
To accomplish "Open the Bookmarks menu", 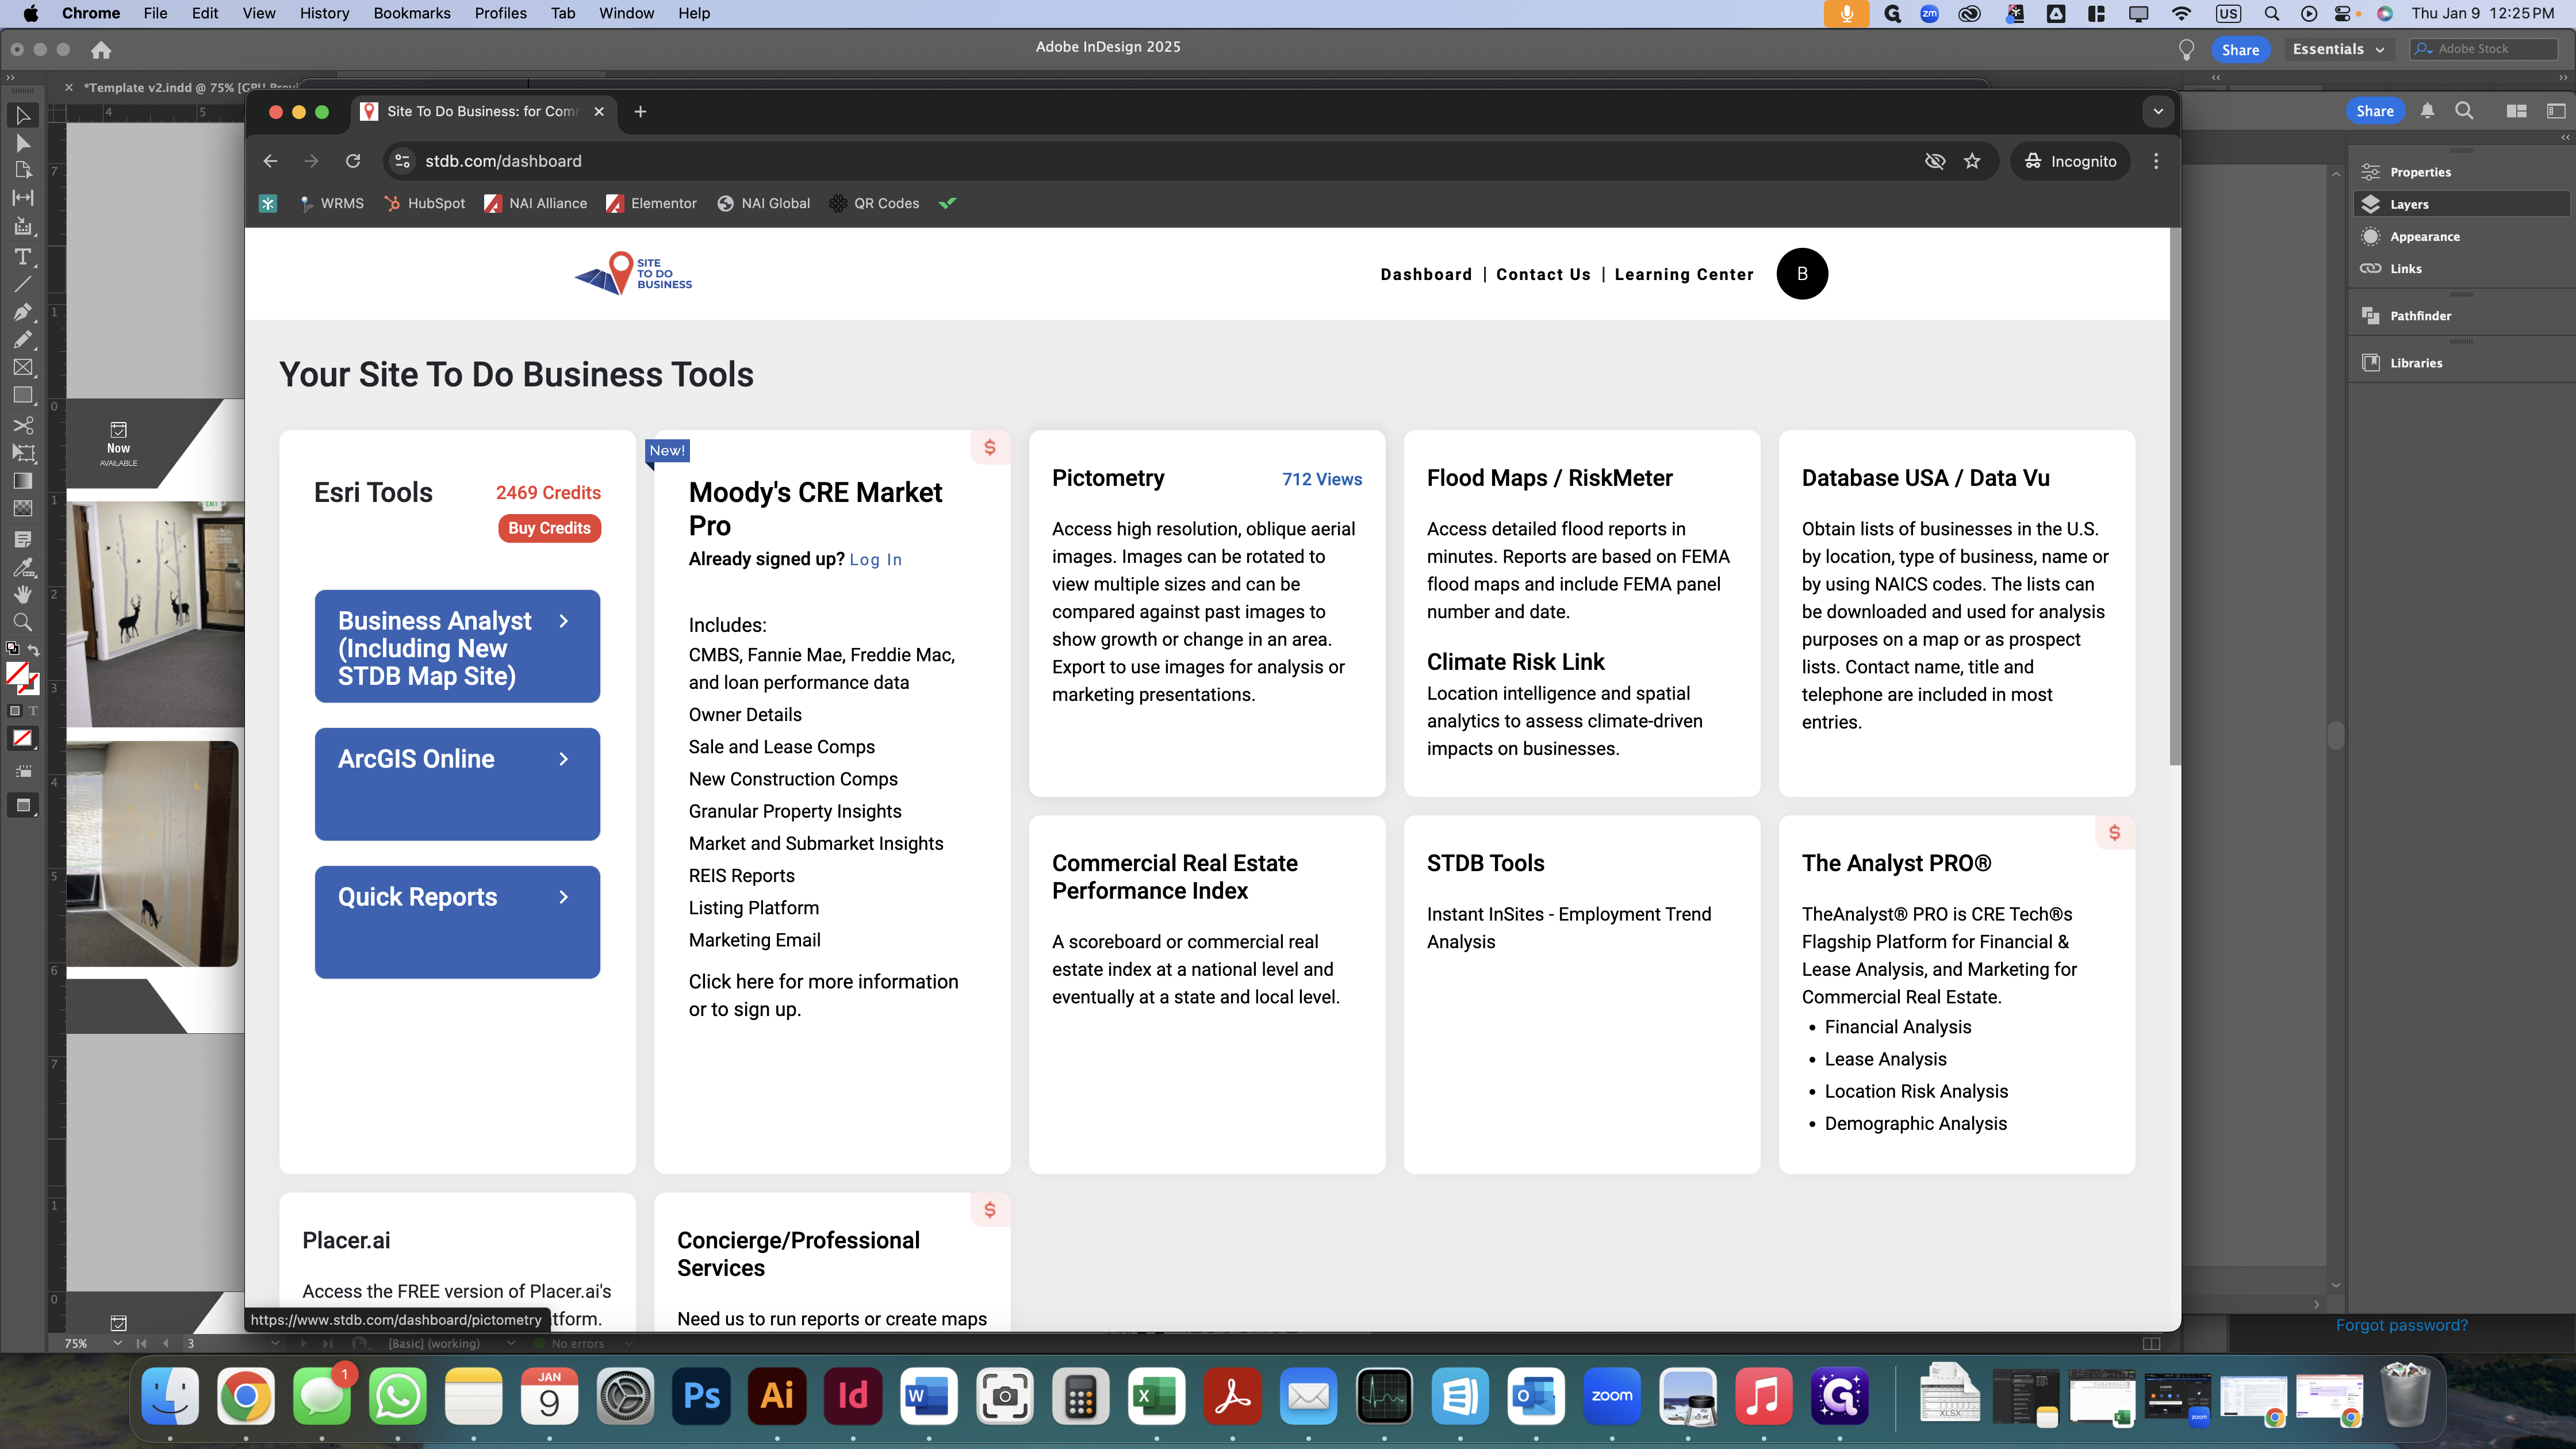I will click(412, 13).
